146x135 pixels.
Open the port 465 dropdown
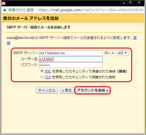[122, 53]
